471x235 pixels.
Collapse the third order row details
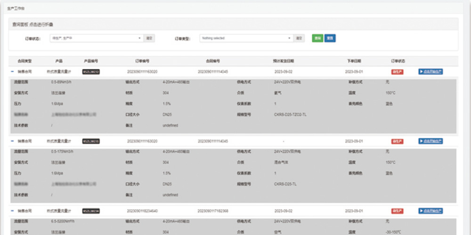12,211
